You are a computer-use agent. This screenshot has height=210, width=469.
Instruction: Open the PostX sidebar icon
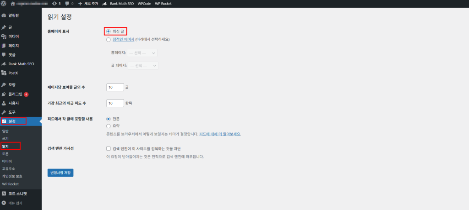[4, 73]
